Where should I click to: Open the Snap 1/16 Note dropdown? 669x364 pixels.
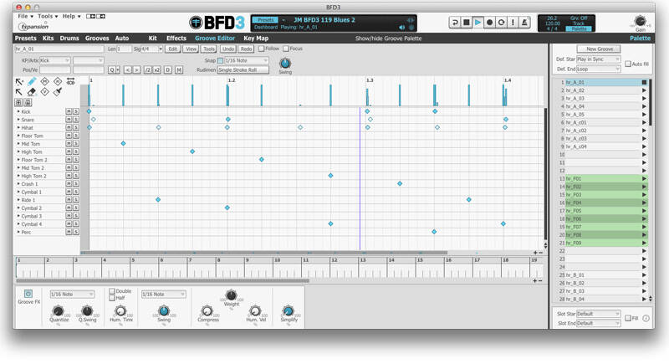[x=247, y=60]
